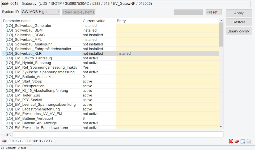
Task: Apply the coding changes
Action: pos(239,13)
